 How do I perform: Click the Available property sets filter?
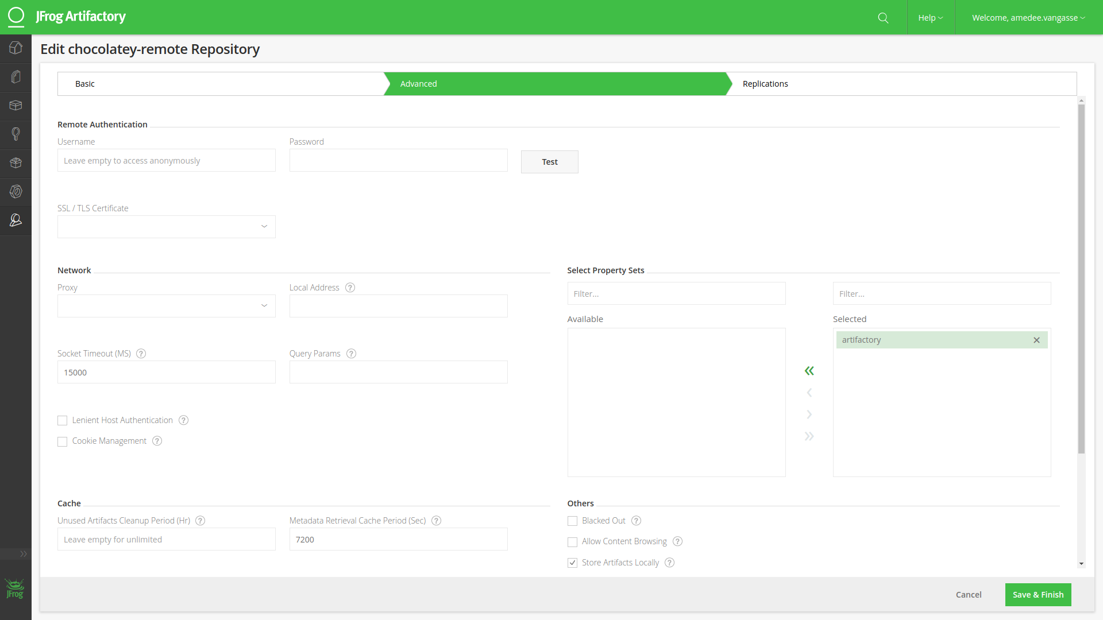(x=677, y=293)
